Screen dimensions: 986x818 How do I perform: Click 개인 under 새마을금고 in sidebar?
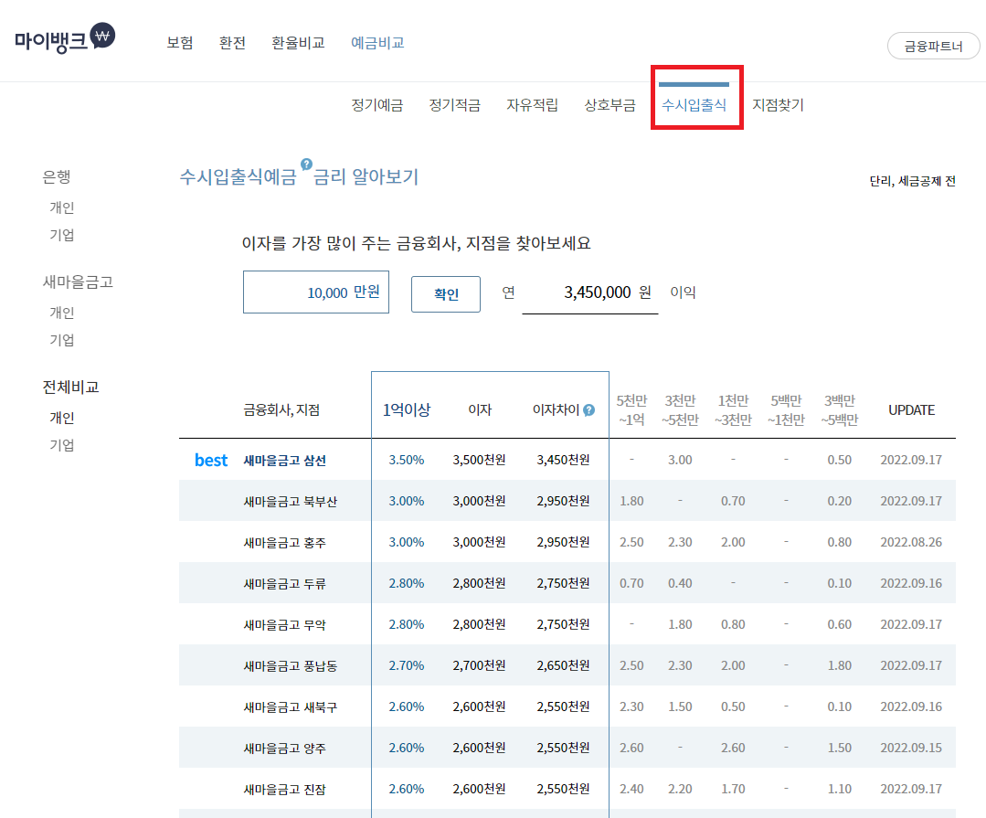pos(62,313)
